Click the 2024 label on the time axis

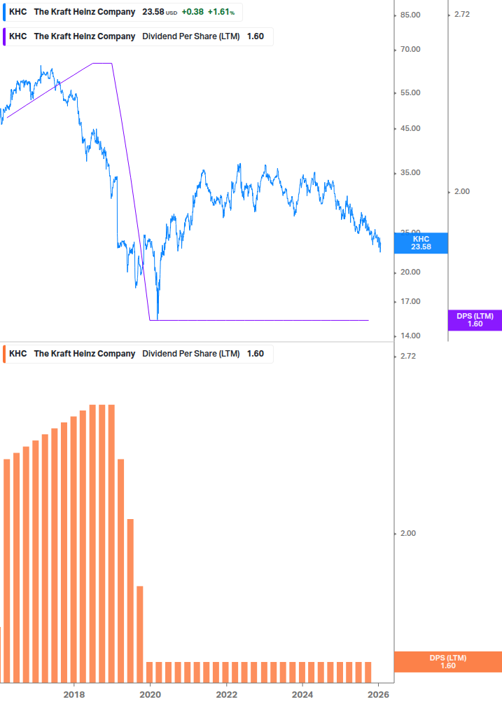tap(303, 695)
